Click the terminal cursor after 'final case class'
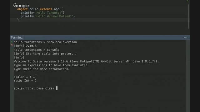200x112 pixels. [57, 88]
